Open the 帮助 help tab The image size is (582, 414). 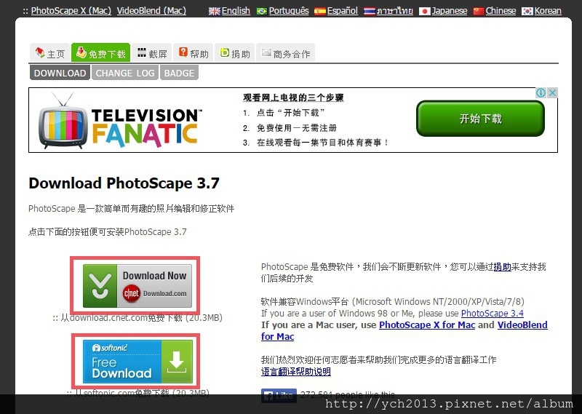(193, 53)
